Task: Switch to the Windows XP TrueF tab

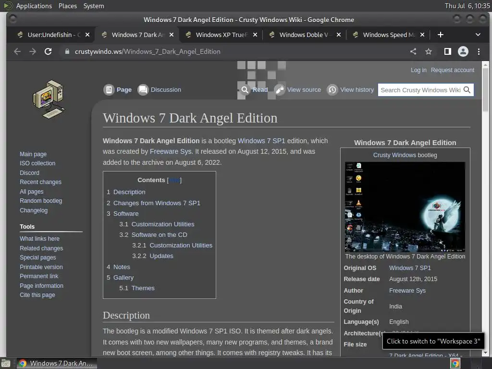Action: (x=221, y=35)
